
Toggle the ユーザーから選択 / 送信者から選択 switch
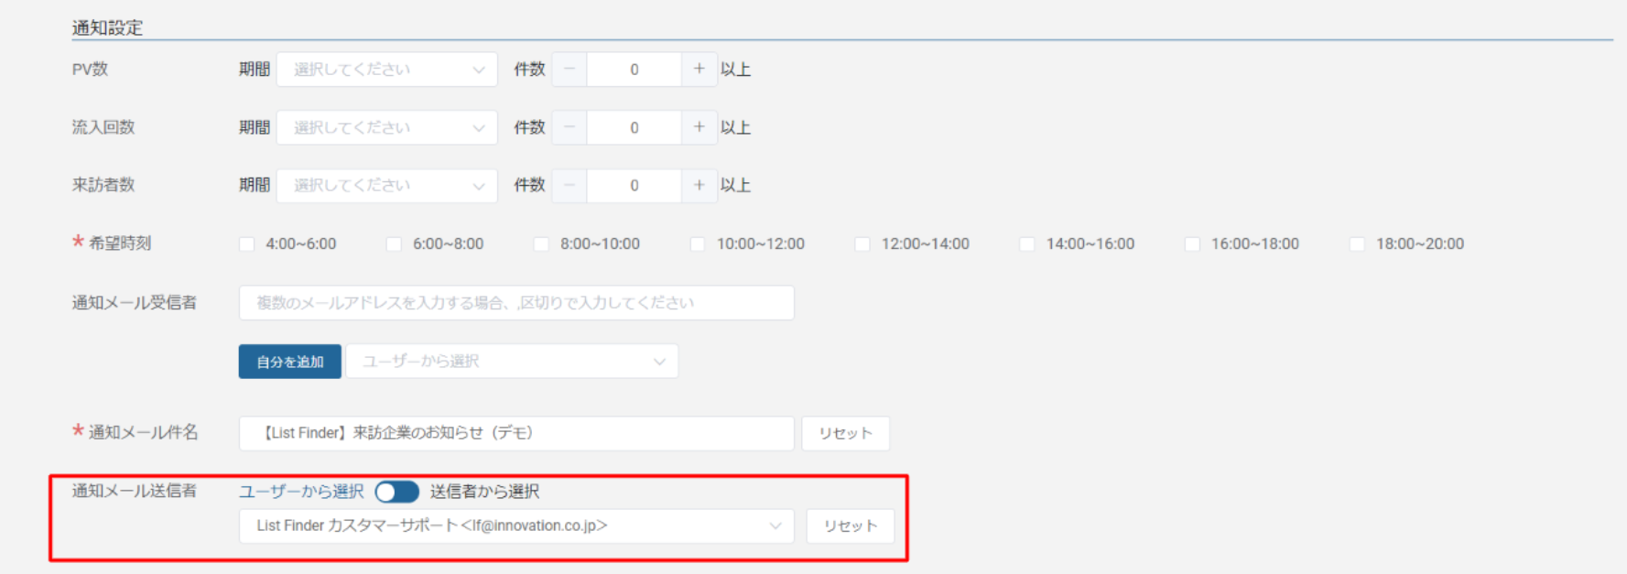point(396,493)
